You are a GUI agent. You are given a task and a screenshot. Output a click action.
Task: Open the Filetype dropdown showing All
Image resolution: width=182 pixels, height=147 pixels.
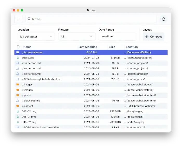77,36
